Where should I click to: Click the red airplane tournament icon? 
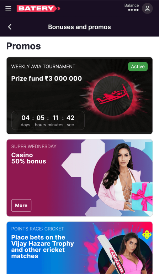point(113,96)
